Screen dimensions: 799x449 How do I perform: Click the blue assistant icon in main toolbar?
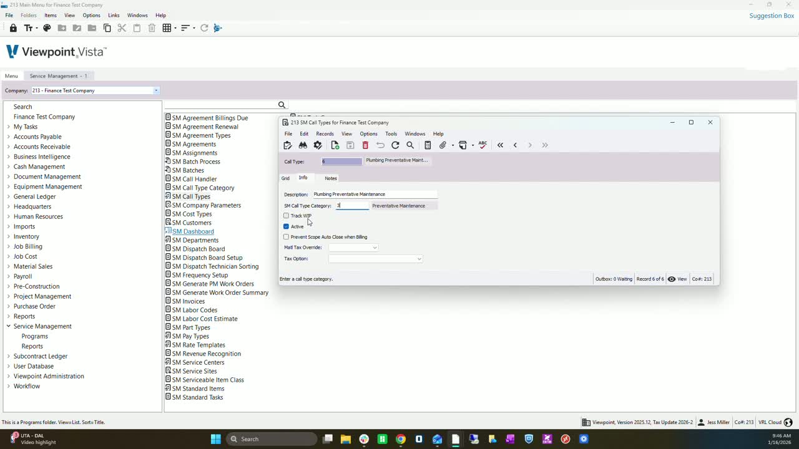coord(218,28)
